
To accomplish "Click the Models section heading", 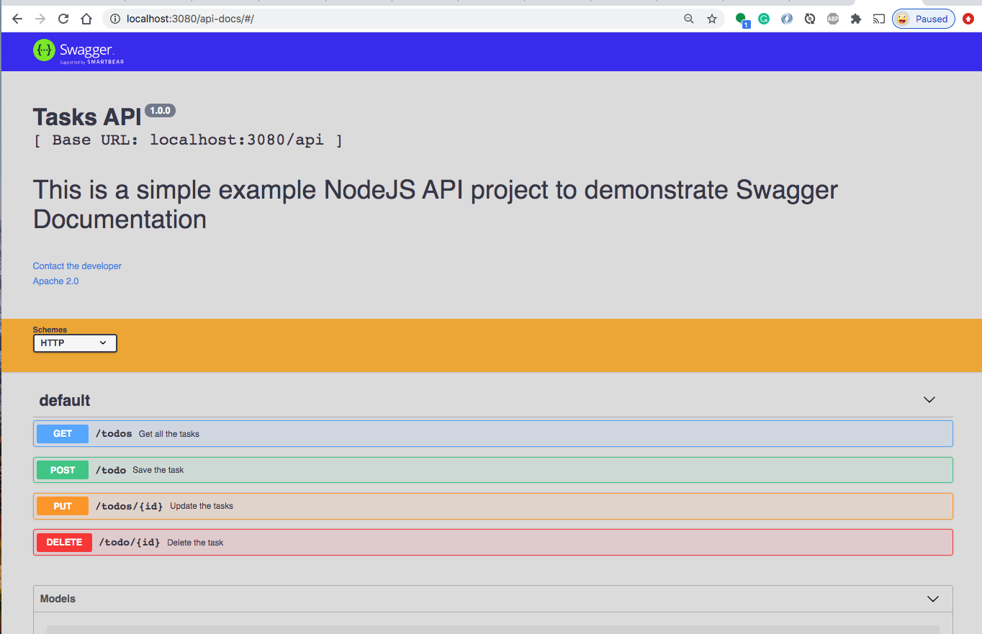I will click(58, 599).
